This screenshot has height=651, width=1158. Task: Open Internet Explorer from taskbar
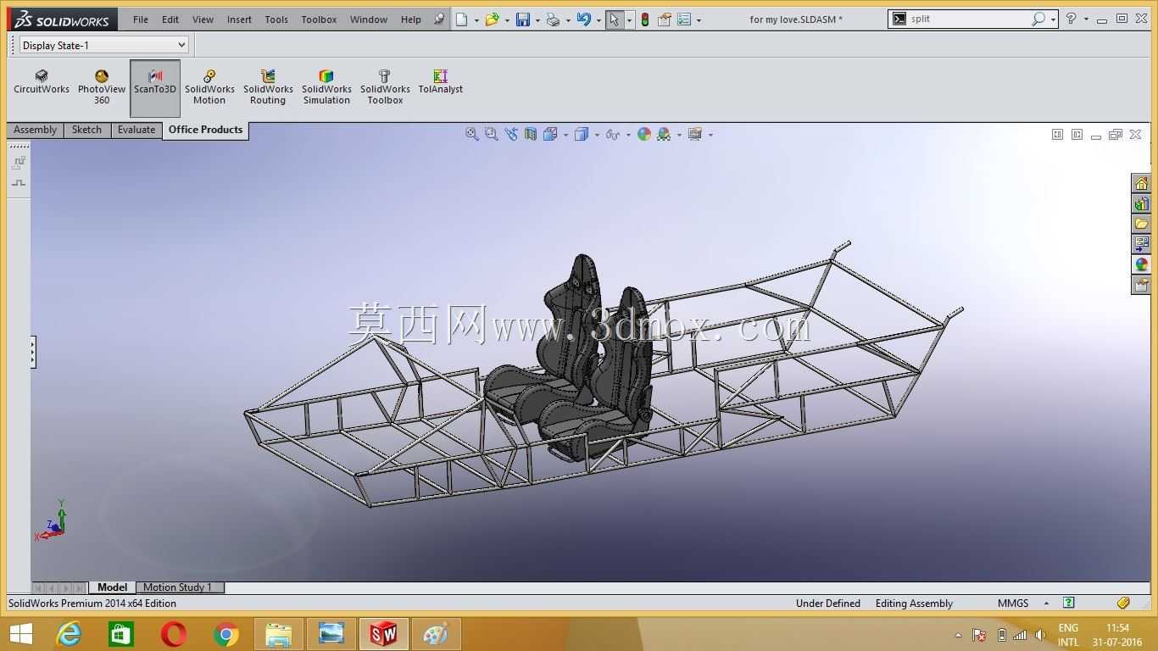point(68,634)
